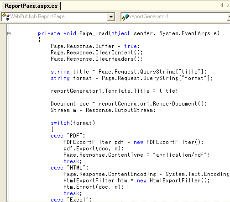230x202 pixels.
Task: Collapse the Page_Load method outline box
Action: (x=9, y=33)
